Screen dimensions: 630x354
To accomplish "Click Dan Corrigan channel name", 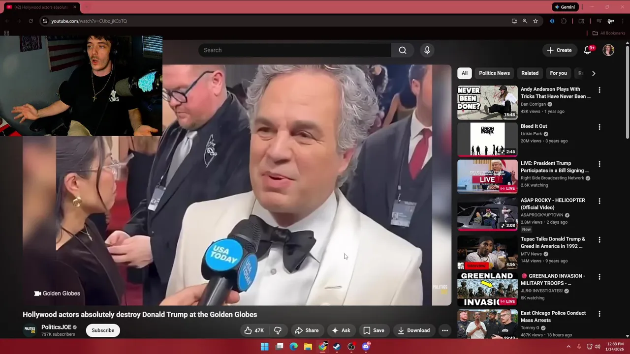I will point(534,104).
